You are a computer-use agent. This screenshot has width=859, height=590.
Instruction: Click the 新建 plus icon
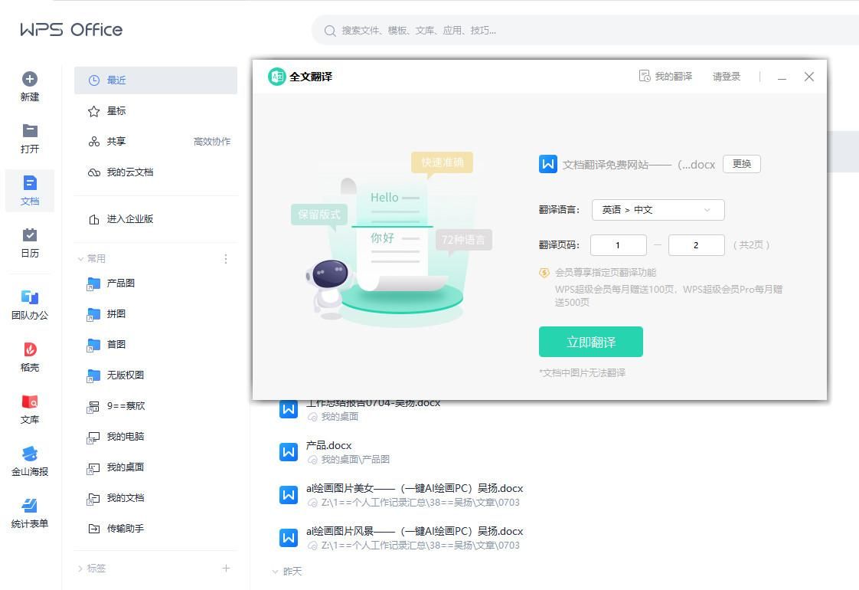30,79
